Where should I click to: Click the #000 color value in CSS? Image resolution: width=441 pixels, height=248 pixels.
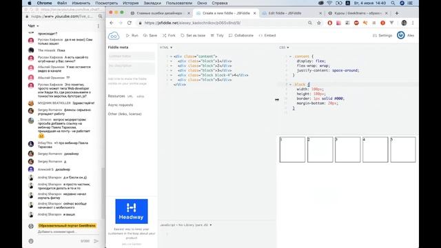coord(338,99)
